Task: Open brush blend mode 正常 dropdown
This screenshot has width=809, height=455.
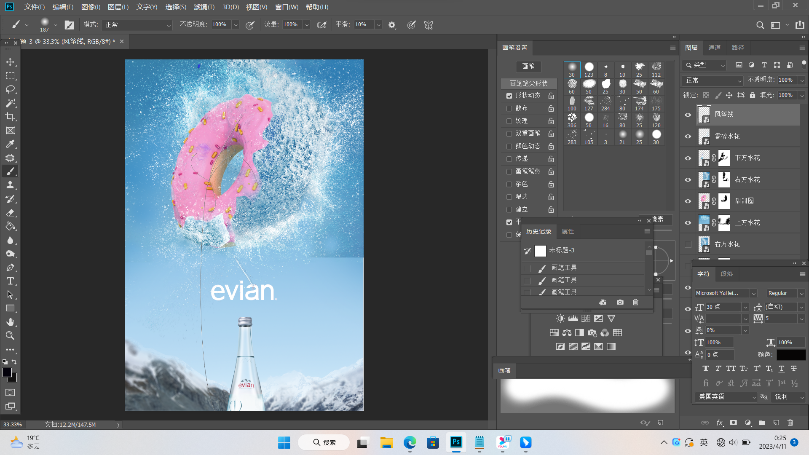Action: click(137, 25)
